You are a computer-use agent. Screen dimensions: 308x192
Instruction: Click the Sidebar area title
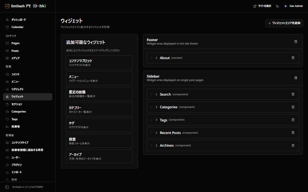153,76
